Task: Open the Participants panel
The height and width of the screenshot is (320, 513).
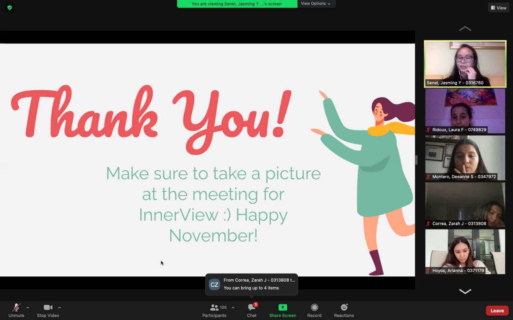Action: [214, 310]
